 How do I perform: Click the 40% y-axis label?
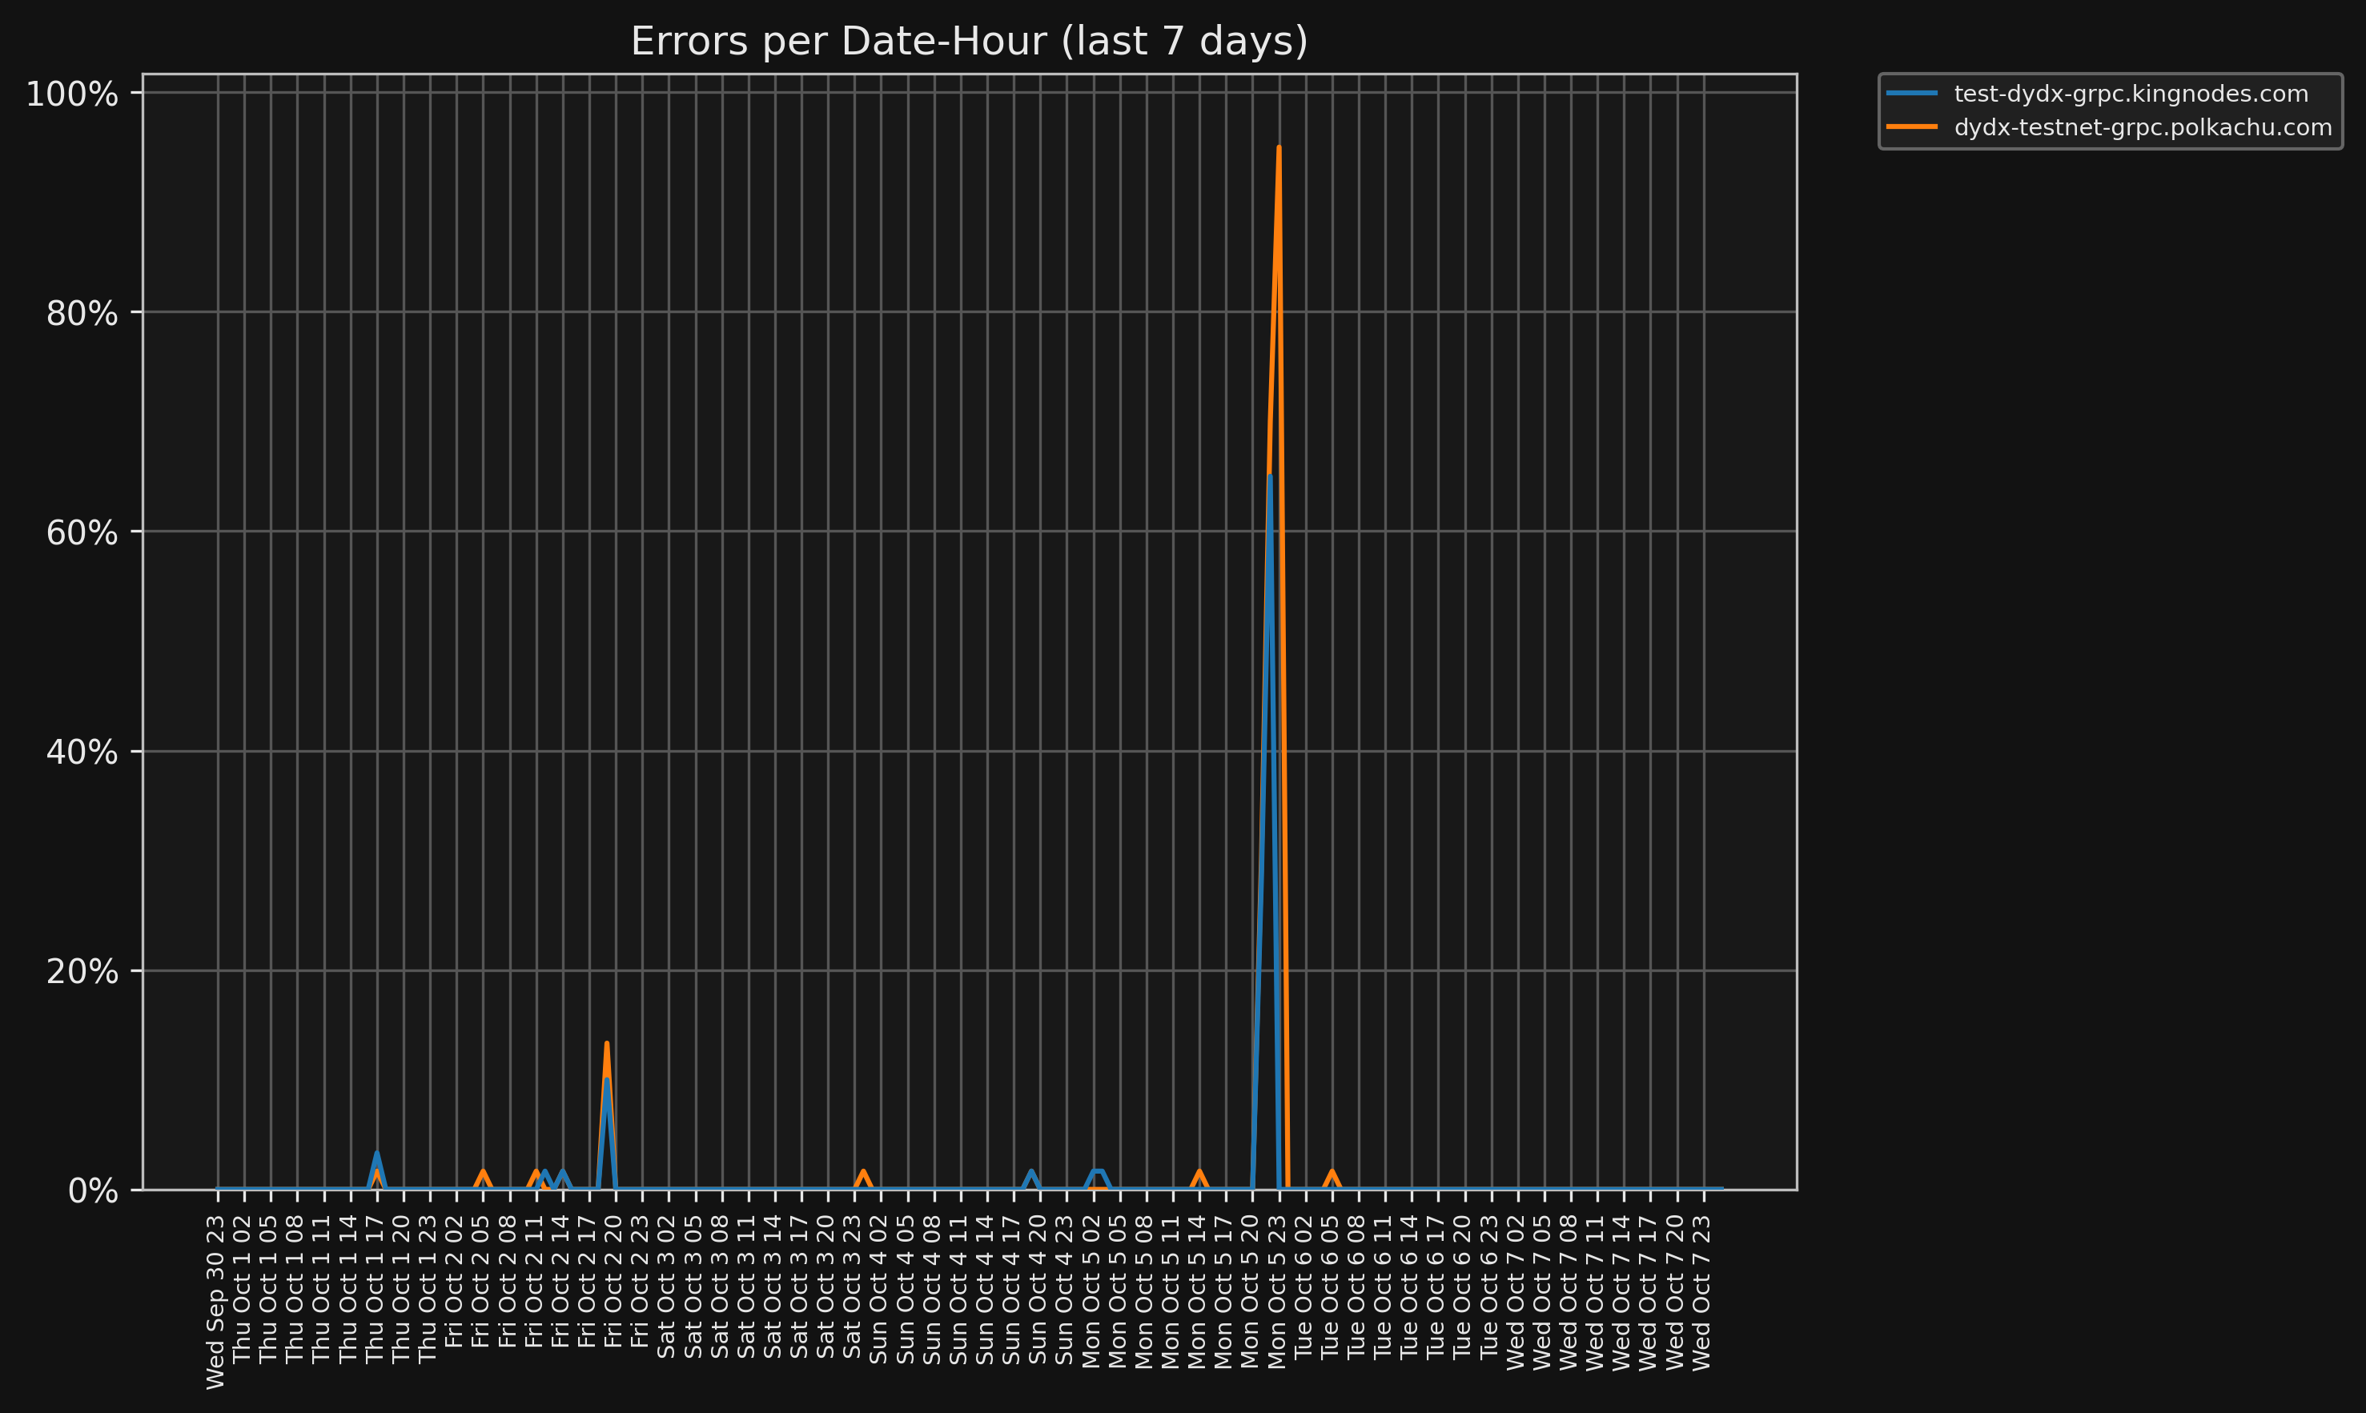(x=82, y=753)
